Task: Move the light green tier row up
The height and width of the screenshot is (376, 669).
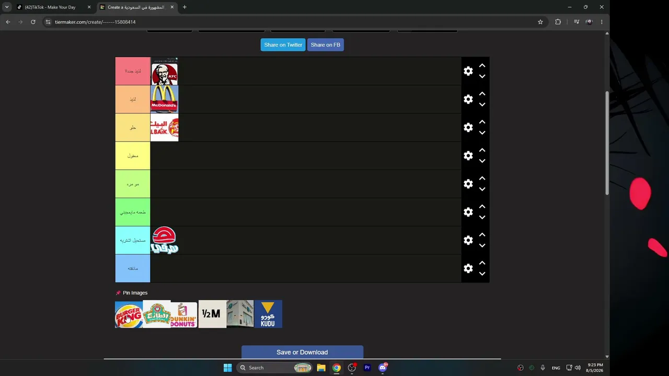Action: click(x=482, y=179)
